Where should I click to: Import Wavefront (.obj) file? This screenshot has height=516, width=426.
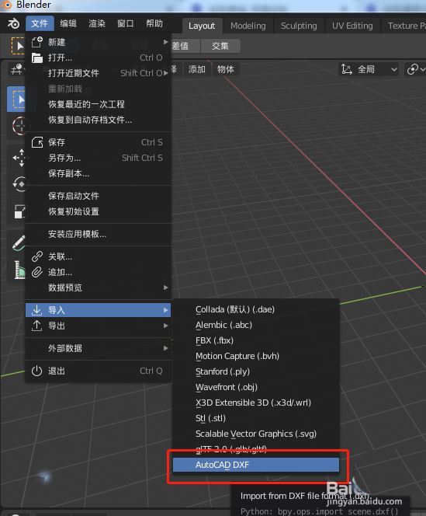(256, 387)
